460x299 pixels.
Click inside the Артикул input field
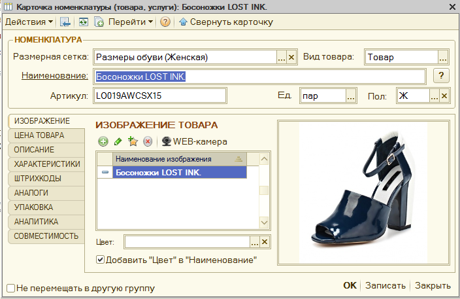[160, 96]
